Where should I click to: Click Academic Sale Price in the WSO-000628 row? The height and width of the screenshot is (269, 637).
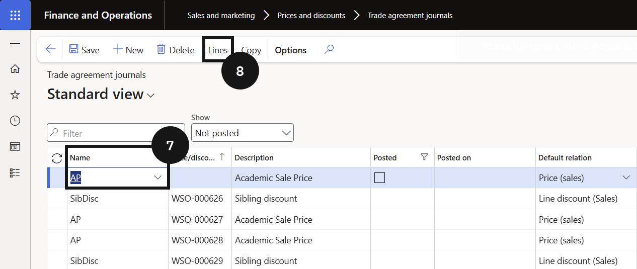274,240
